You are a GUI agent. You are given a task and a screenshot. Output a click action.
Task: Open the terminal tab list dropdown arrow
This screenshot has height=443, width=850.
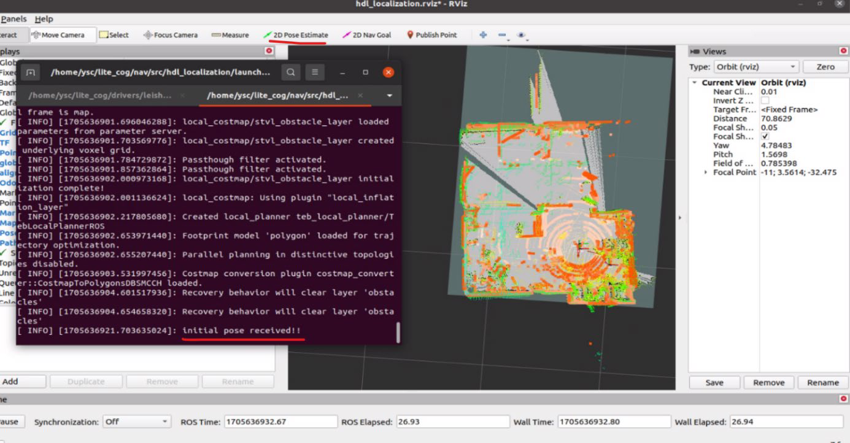click(390, 96)
